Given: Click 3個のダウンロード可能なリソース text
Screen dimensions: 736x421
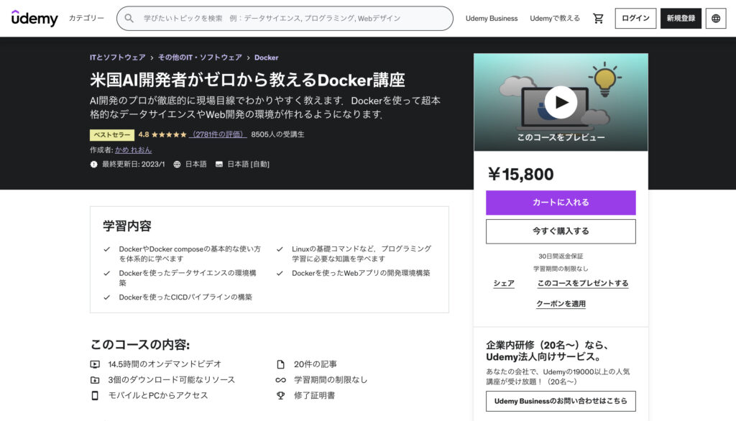Looking at the screenshot, I should 172,380.
